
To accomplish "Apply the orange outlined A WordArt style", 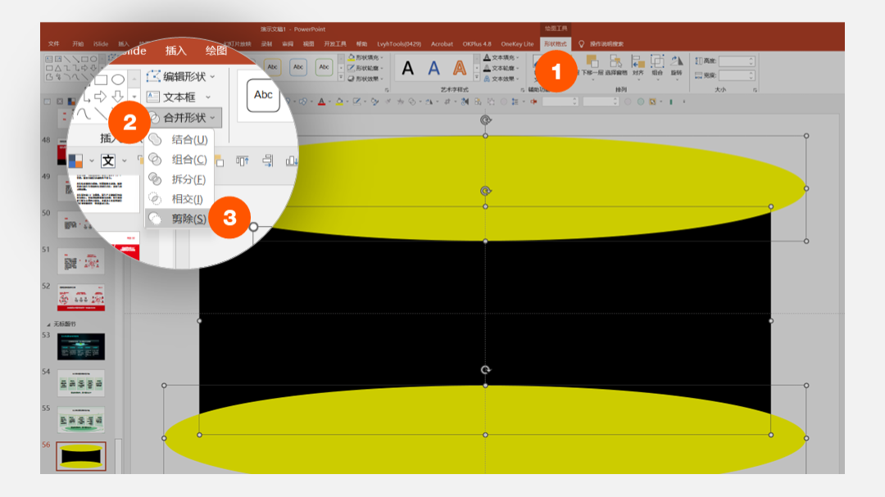I will coord(460,68).
